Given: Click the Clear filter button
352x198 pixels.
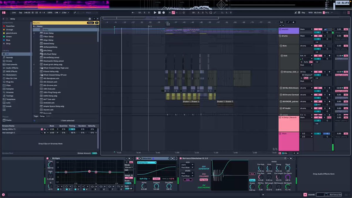Looking at the screenshot, I should tap(90, 23).
